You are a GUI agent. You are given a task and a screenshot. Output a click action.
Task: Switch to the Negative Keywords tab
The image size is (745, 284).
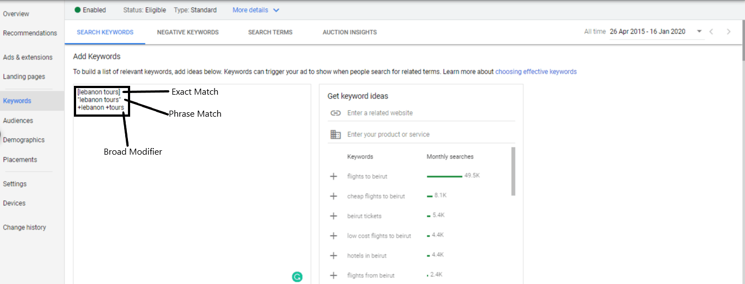(187, 32)
